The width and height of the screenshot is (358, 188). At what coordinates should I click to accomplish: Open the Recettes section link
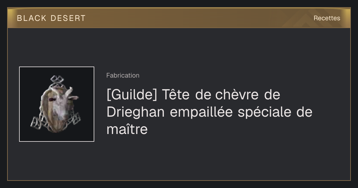click(x=327, y=18)
